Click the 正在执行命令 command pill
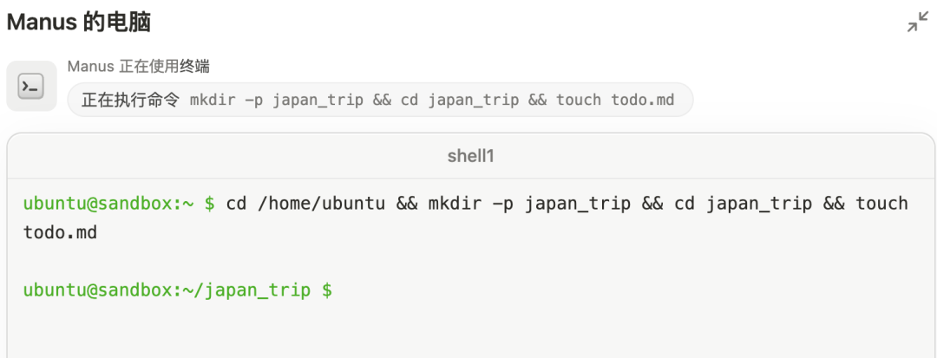This screenshot has width=937, height=358. pyautogui.click(x=380, y=100)
